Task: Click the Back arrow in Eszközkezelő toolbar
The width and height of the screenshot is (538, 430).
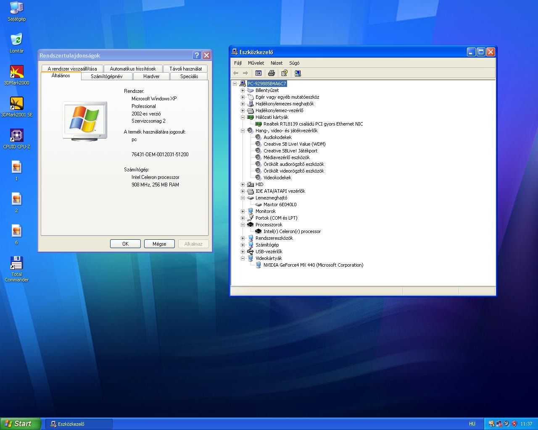Action: [x=236, y=73]
